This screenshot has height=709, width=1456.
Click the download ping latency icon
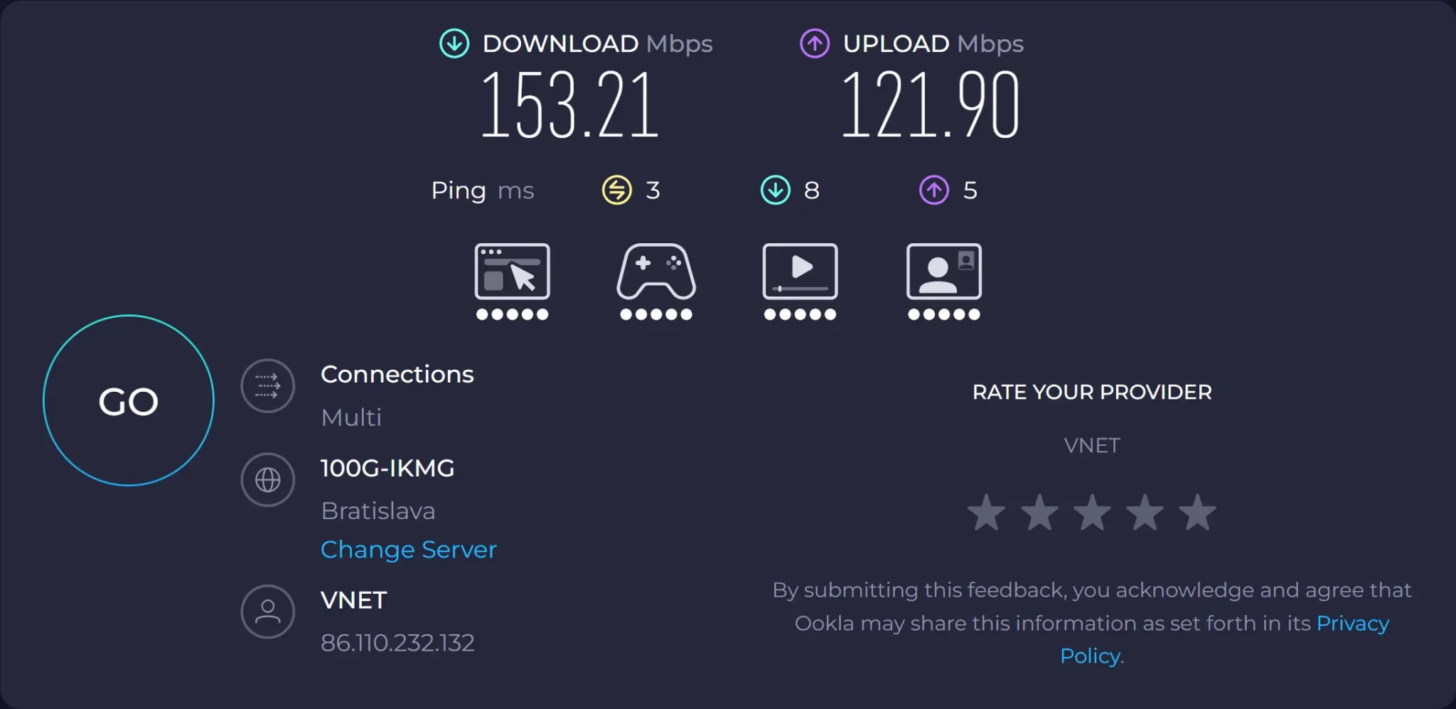point(775,190)
